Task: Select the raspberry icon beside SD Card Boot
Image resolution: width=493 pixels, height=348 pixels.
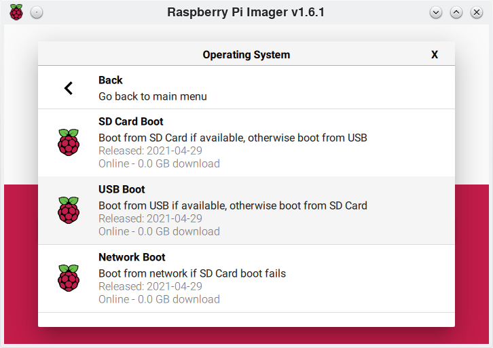Action: [68, 142]
